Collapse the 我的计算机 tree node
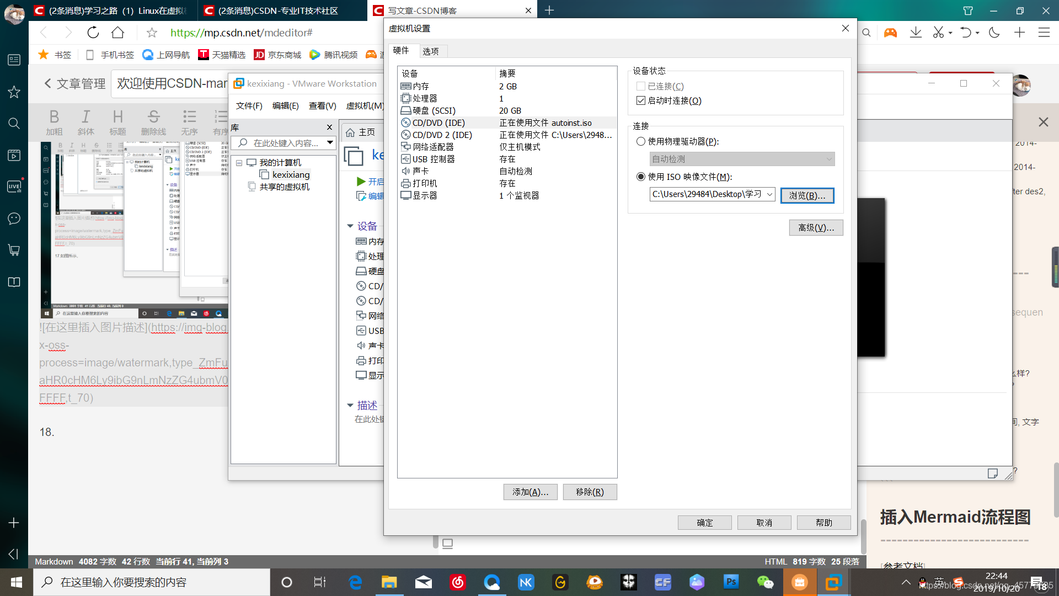The height and width of the screenshot is (596, 1059). (239, 163)
